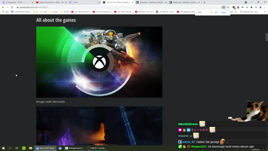Screen dimensions: 268x151
Task: Open the Top 1000 nintendo bookmark
Action: pos(124,12)
